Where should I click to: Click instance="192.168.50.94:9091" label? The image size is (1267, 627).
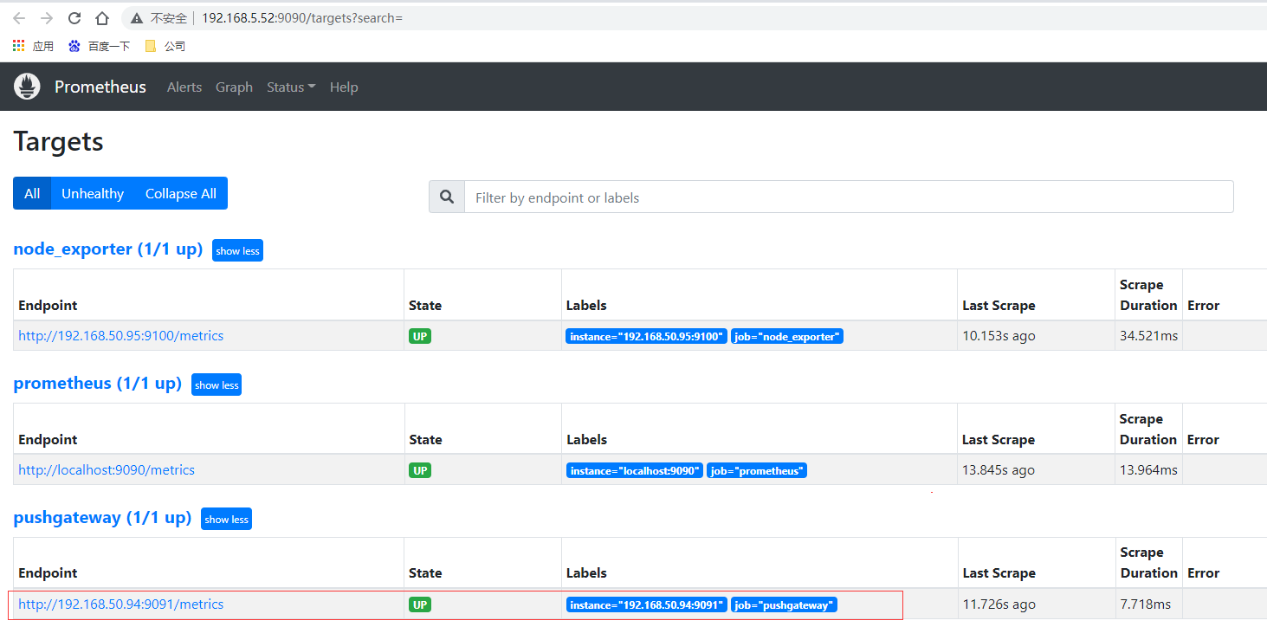coord(646,605)
